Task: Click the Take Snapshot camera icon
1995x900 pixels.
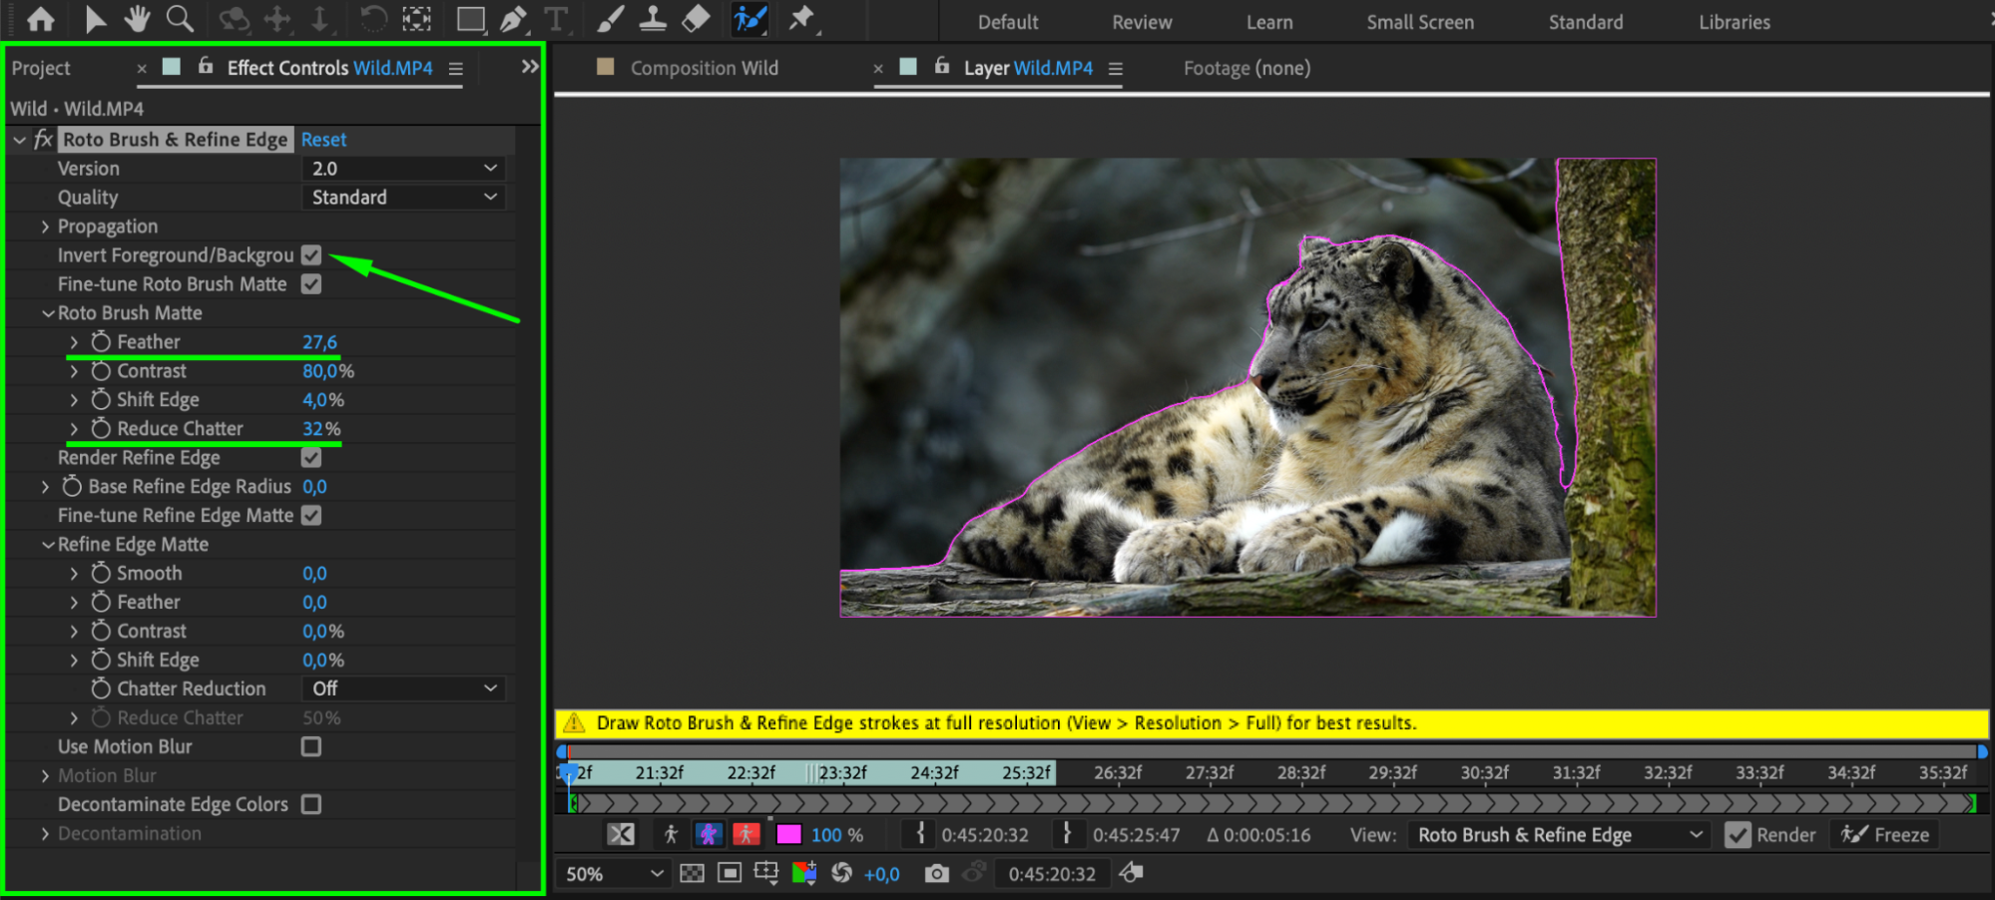Action: (x=936, y=874)
